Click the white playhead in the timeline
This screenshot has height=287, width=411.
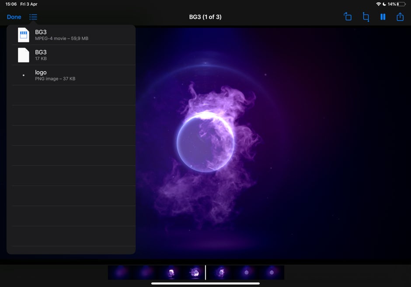coord(205,273)
